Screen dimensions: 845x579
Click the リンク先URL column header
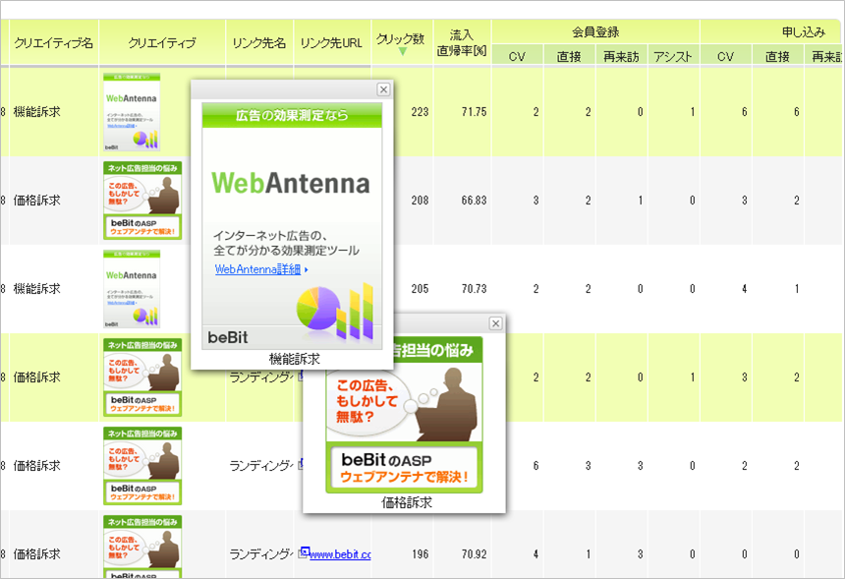click(331, 43)
